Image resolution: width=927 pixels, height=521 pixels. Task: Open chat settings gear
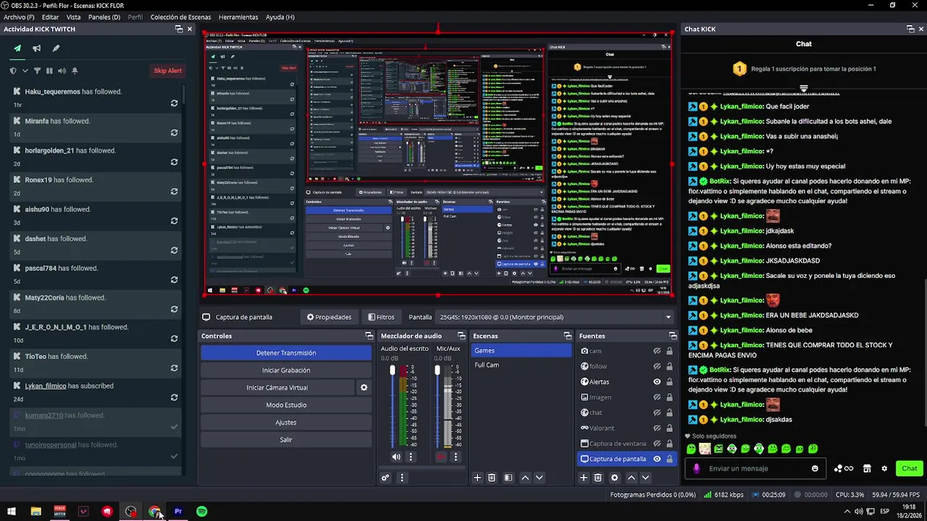(x=884, y=468)
